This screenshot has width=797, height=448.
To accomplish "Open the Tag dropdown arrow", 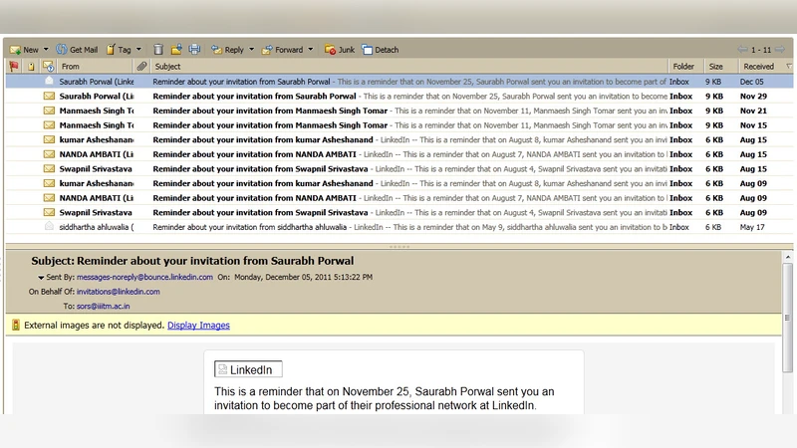I will pos(138,50).
